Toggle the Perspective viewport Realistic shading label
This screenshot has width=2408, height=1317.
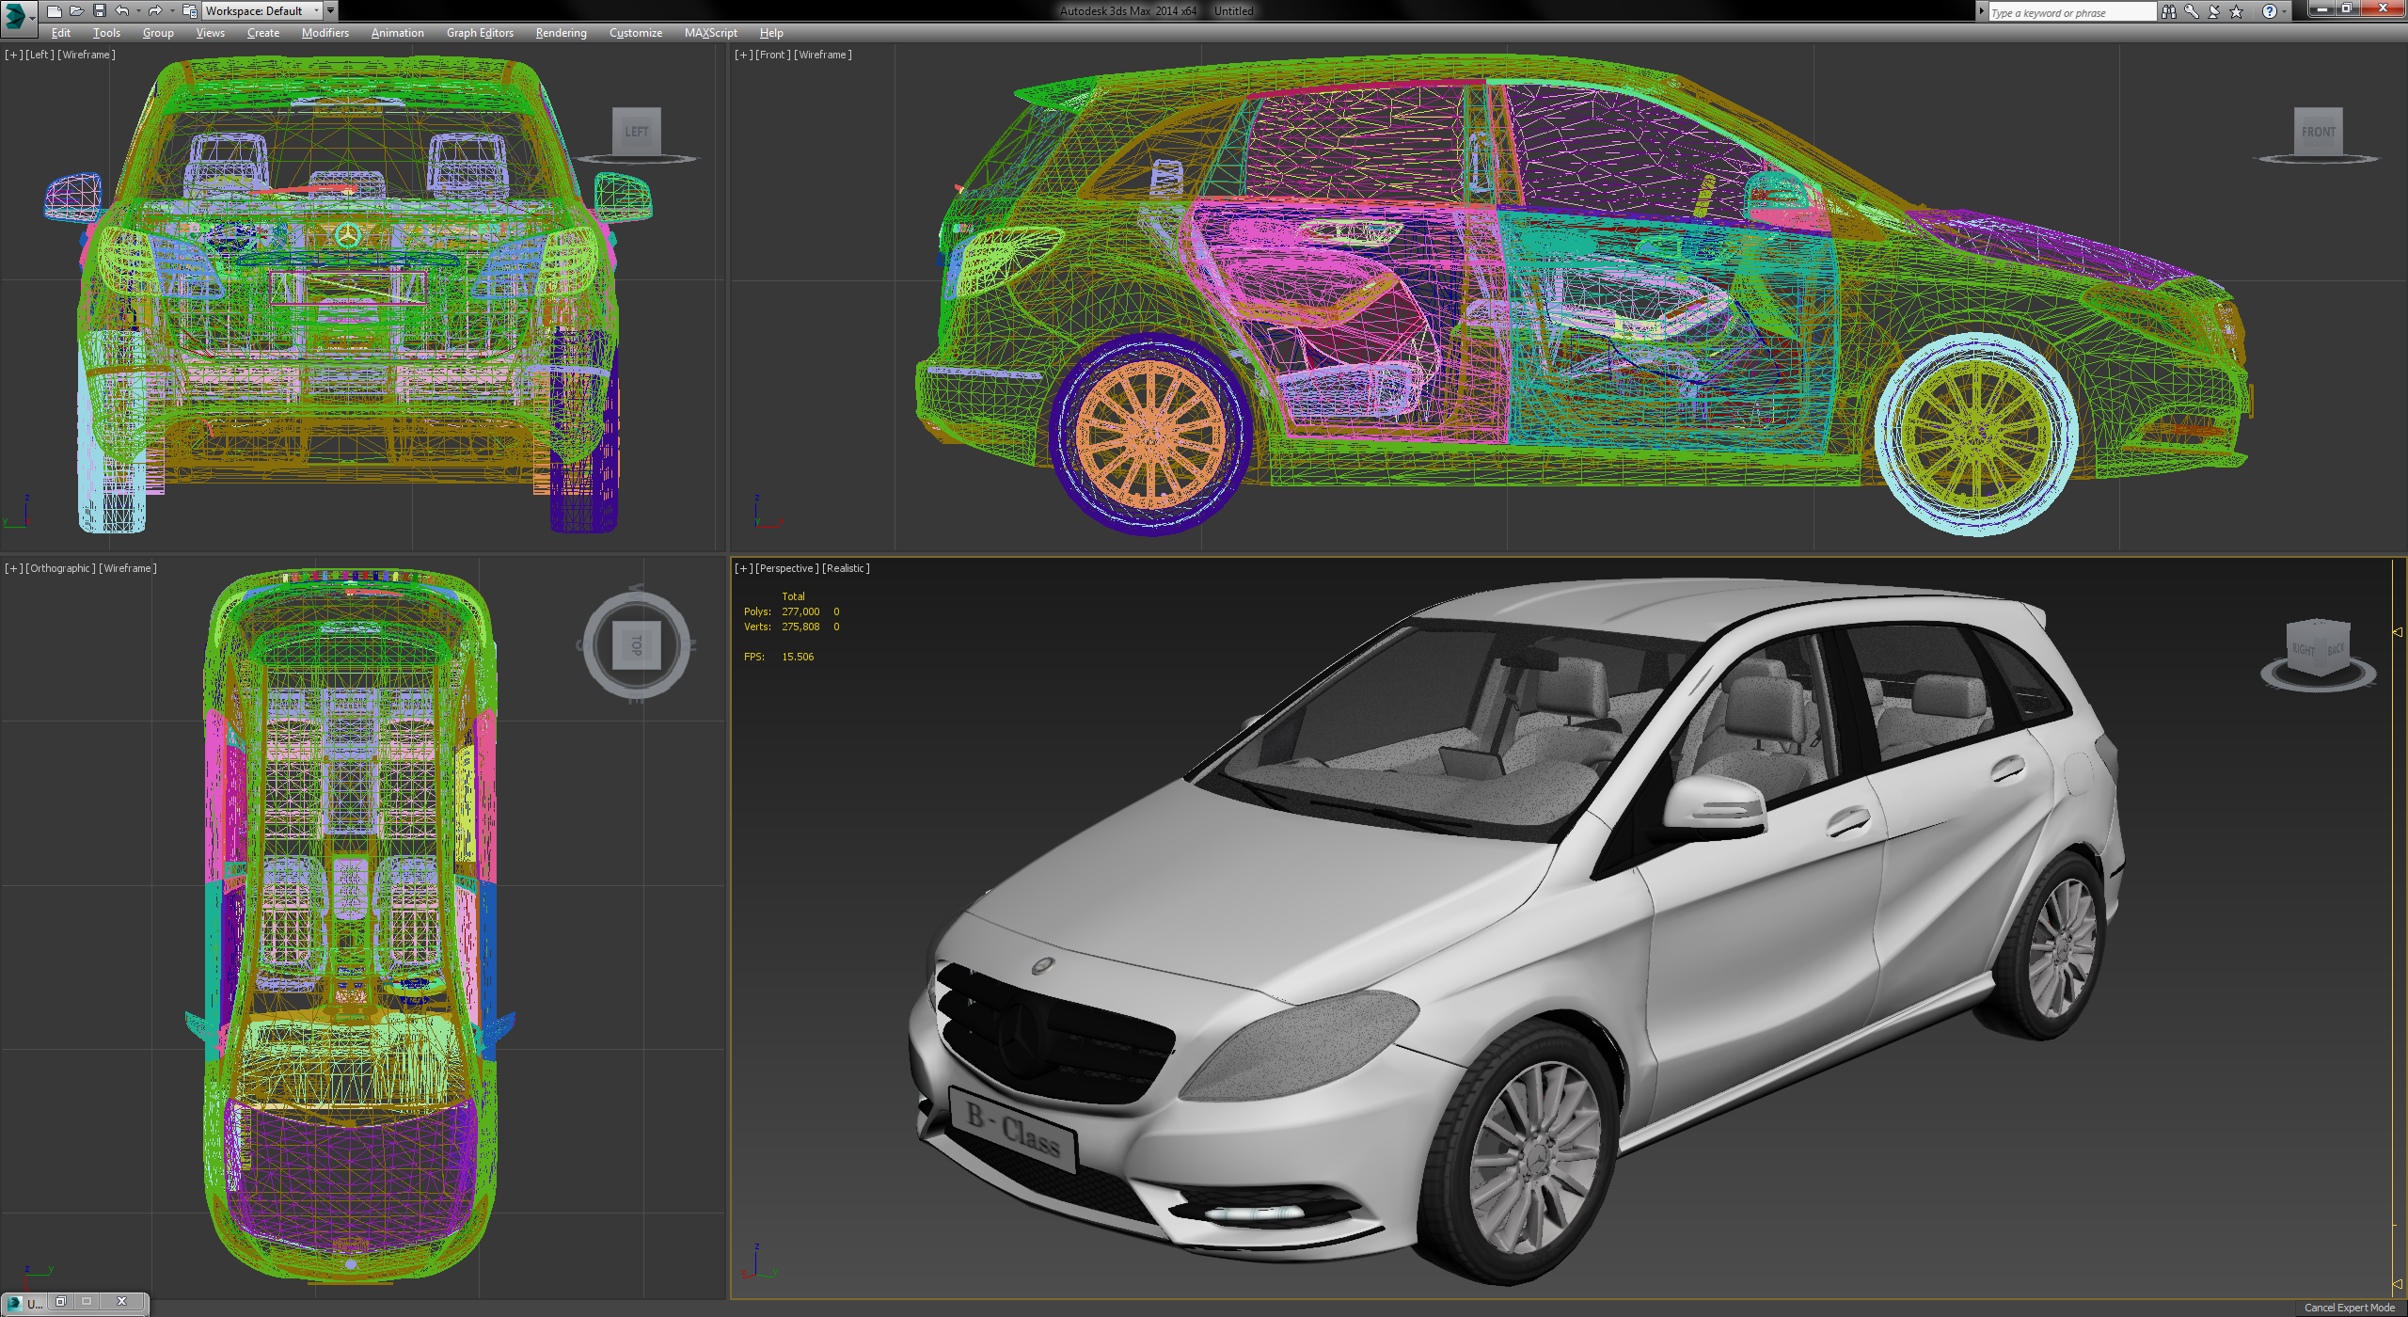tap(846, 568)
